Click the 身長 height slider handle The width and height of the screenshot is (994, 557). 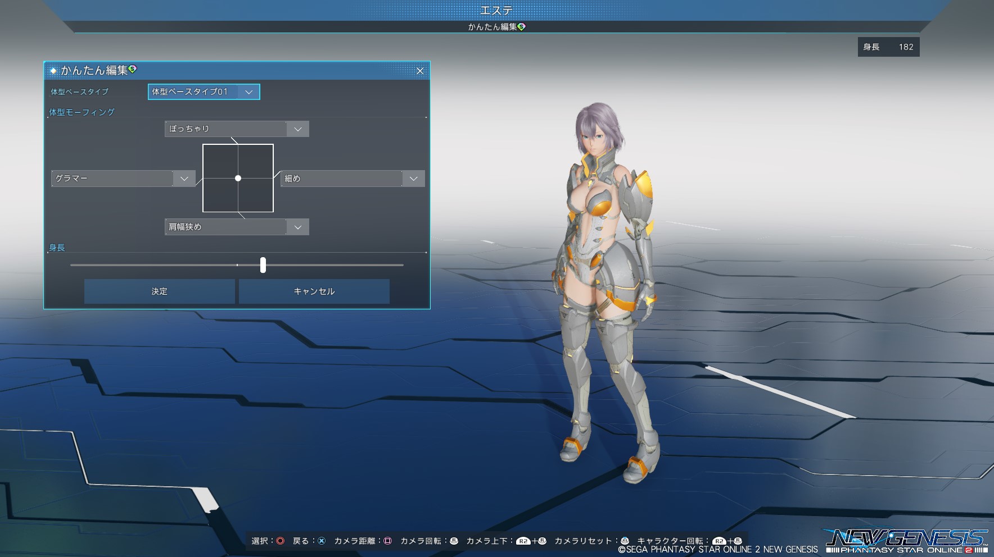point(263,265)
